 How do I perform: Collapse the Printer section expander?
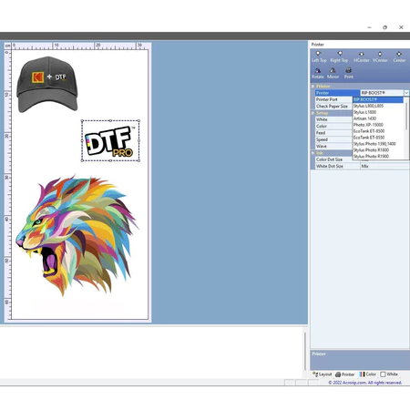[x=313, y=87]
